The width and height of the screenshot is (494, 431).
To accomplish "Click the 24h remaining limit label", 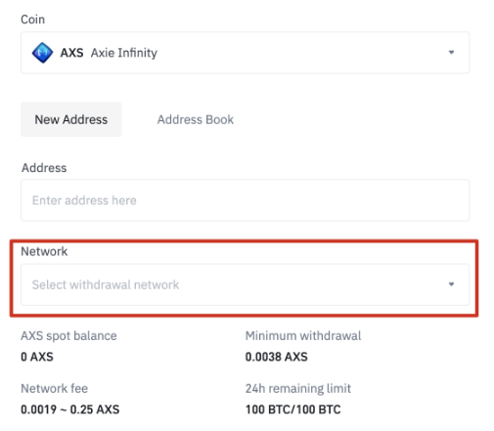I will pyautogui.click(x=298, y=388).
